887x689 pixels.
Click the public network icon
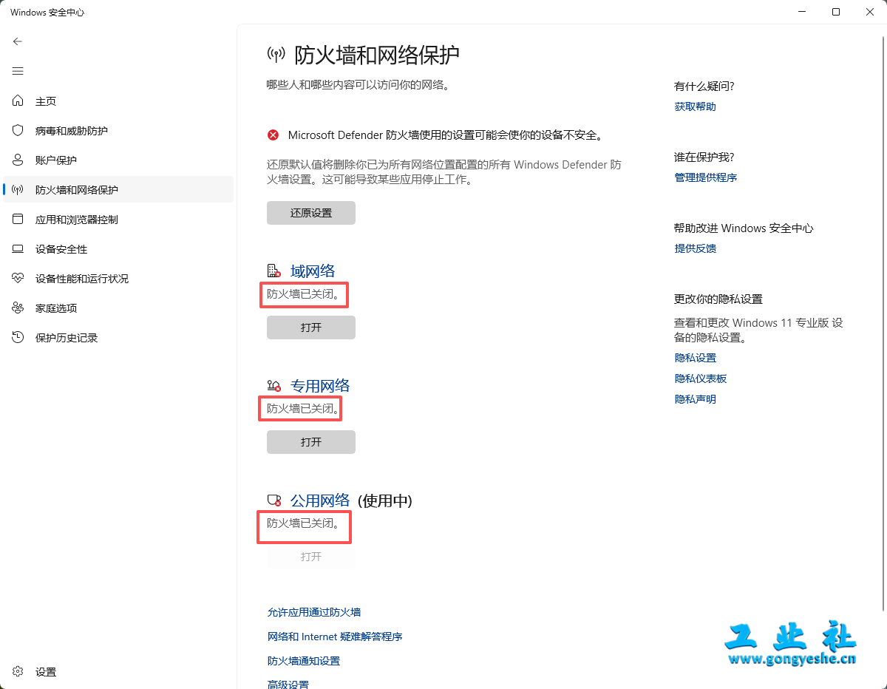pos(274,500)
